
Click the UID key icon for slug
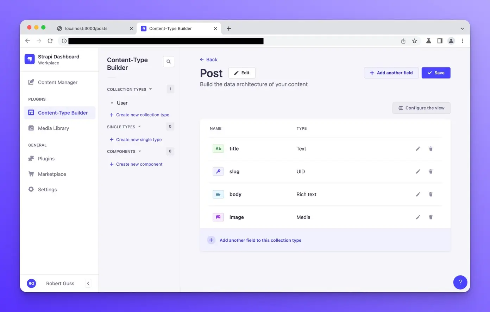pos(218,172)
